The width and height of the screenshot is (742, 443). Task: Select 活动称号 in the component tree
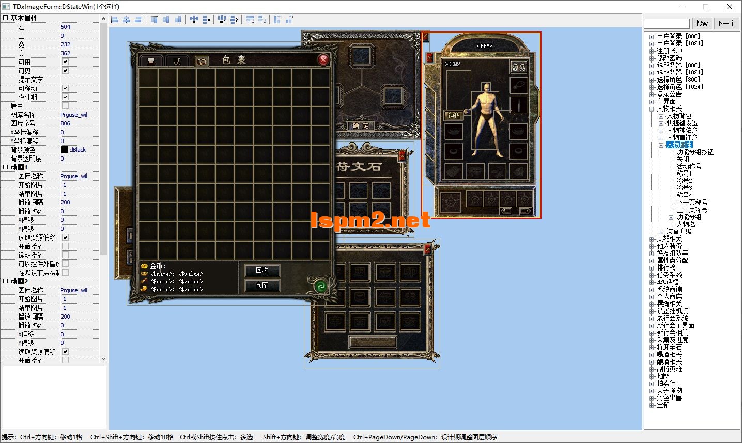tap(689, 167)
